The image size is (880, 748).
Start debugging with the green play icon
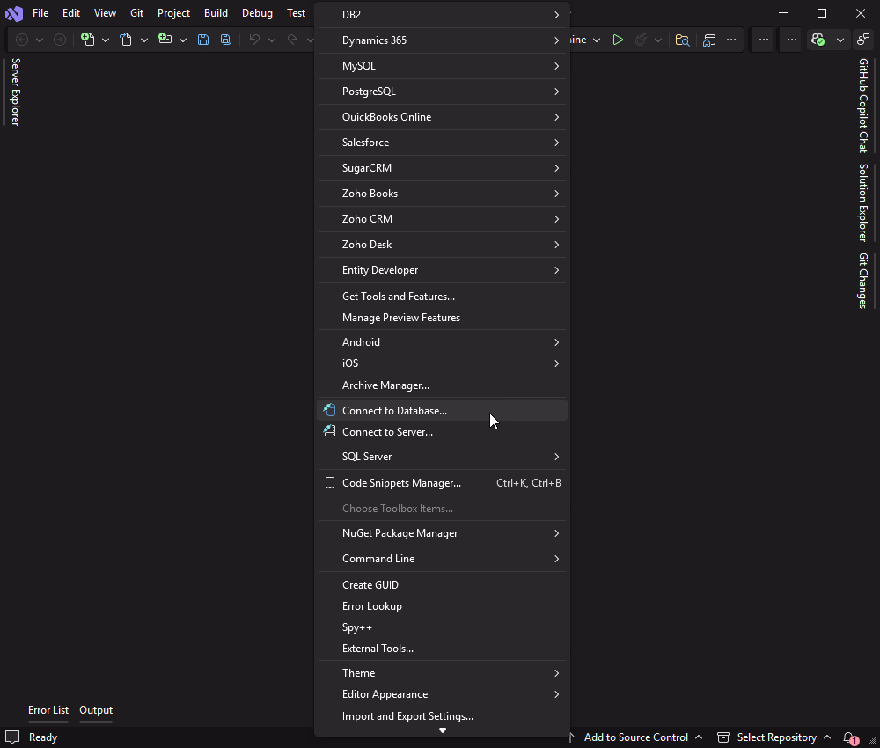click(618, 40)
